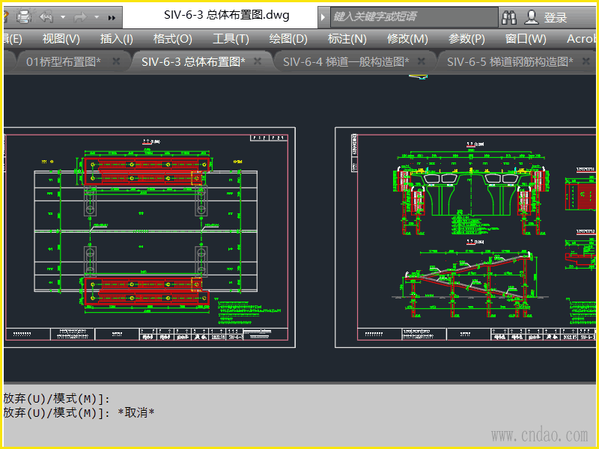Expand the search box arrow toggle
The width and height of the screenshot is (599, 449).
point(323,17)
